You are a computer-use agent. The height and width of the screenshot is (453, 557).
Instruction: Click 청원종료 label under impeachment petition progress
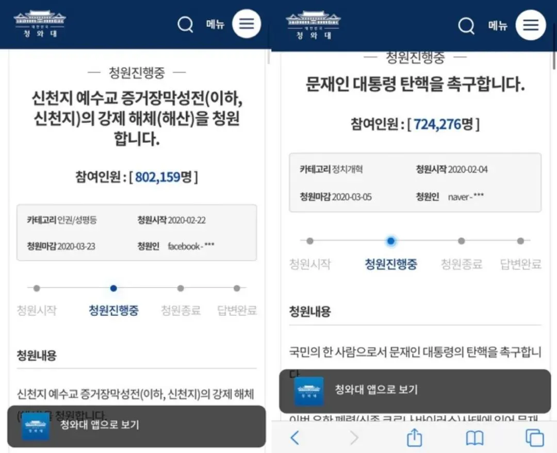point(462,264)
